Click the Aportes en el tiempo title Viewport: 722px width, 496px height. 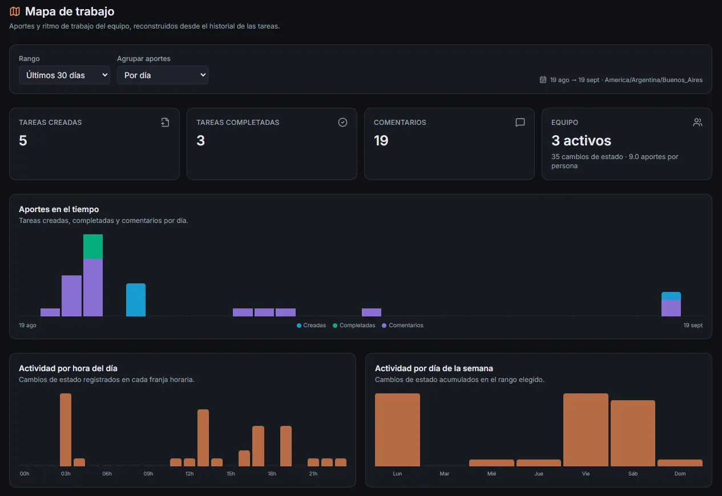(x=59, y=210)
